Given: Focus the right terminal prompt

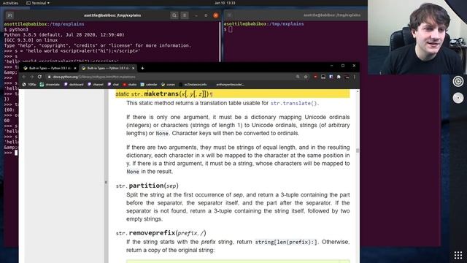Looking at the screenshot, I should click(x=231, y=29).
